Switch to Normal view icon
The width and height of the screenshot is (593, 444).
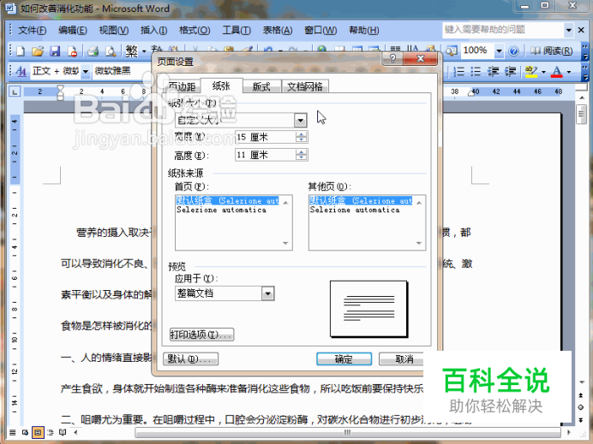pos(13,433)
